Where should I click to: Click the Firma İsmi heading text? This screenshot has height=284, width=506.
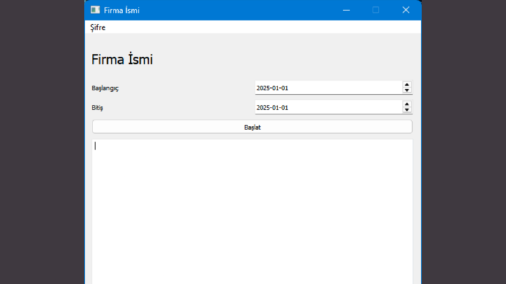click(x=122, y=60)
